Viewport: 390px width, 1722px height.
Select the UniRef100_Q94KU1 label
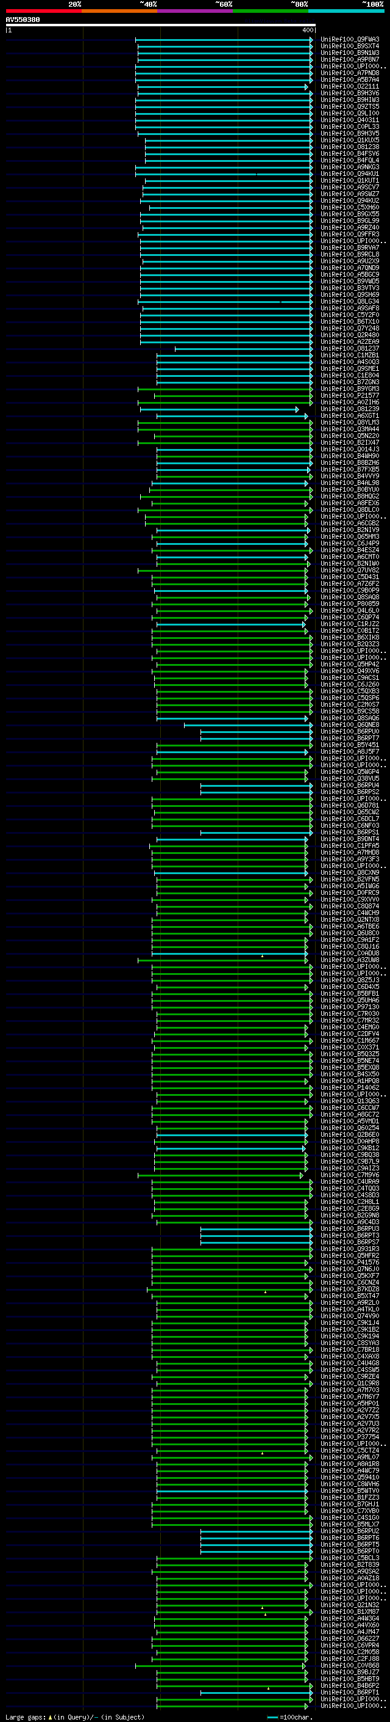click(350, 174)
